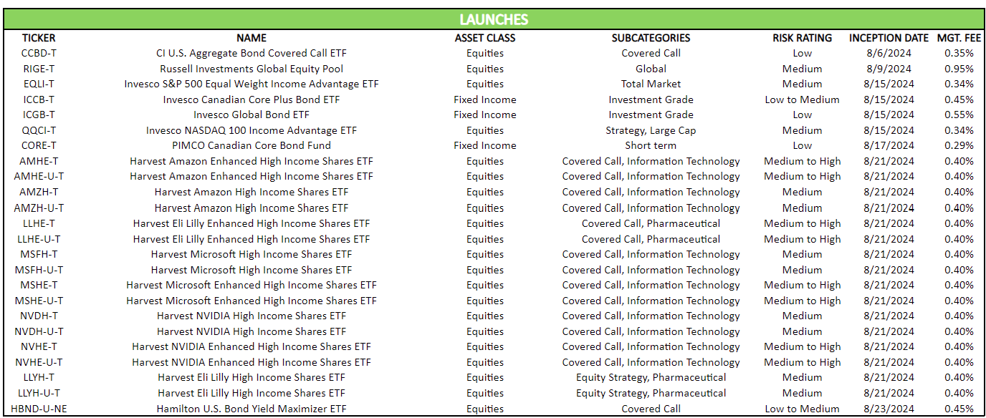Click the 0.95% management fee cell

959,69
